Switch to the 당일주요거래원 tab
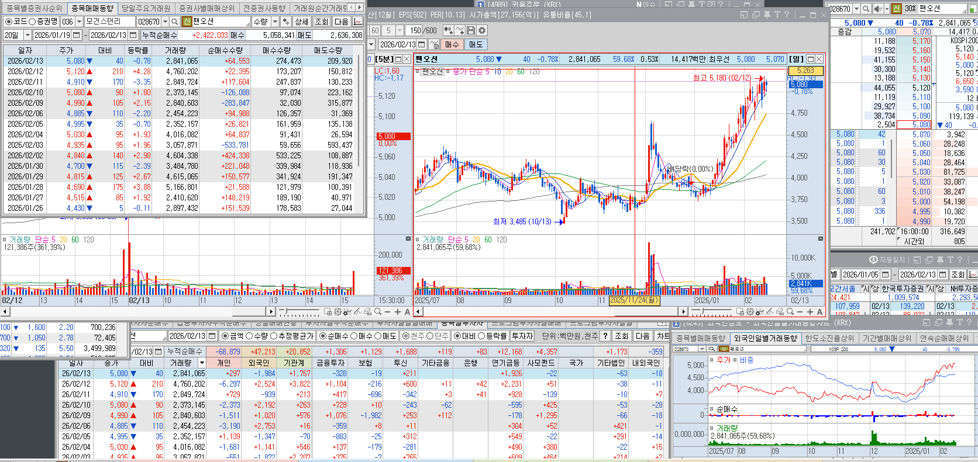This screenshot has width=978, height=462. point(146,8)
